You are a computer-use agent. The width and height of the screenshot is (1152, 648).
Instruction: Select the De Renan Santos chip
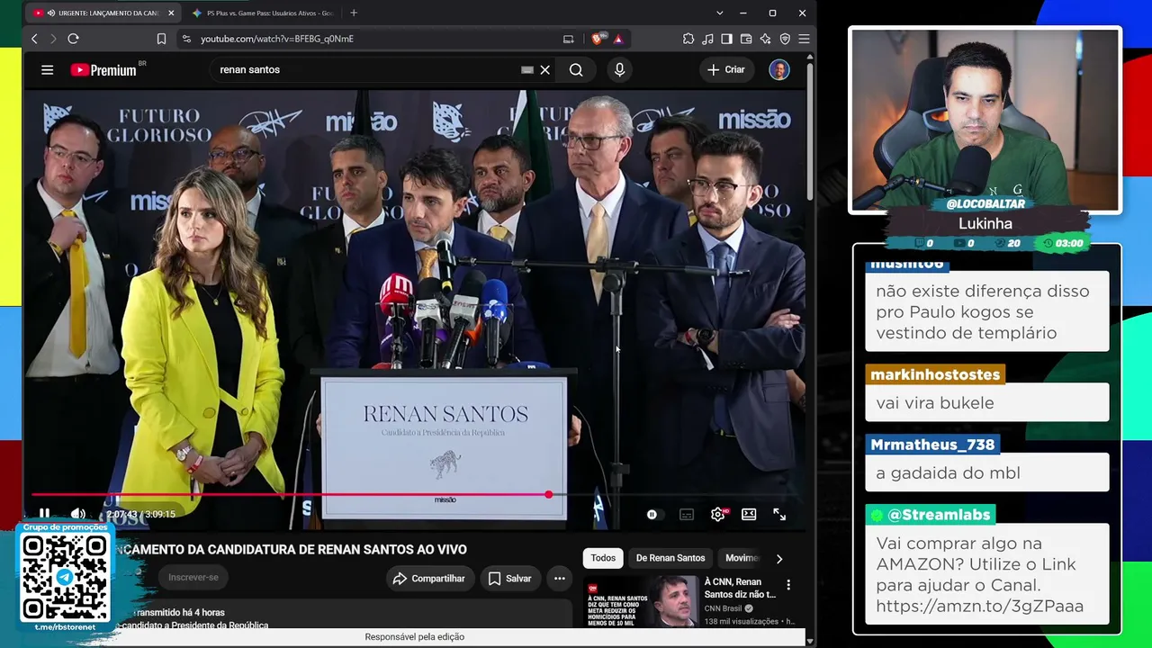pyautogui.click(x=670, y=558)
